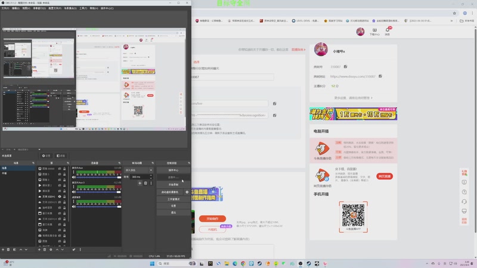477x268 pixels.
Task: Open the OBS icon on the taskbar
Action: coord(301,263)
